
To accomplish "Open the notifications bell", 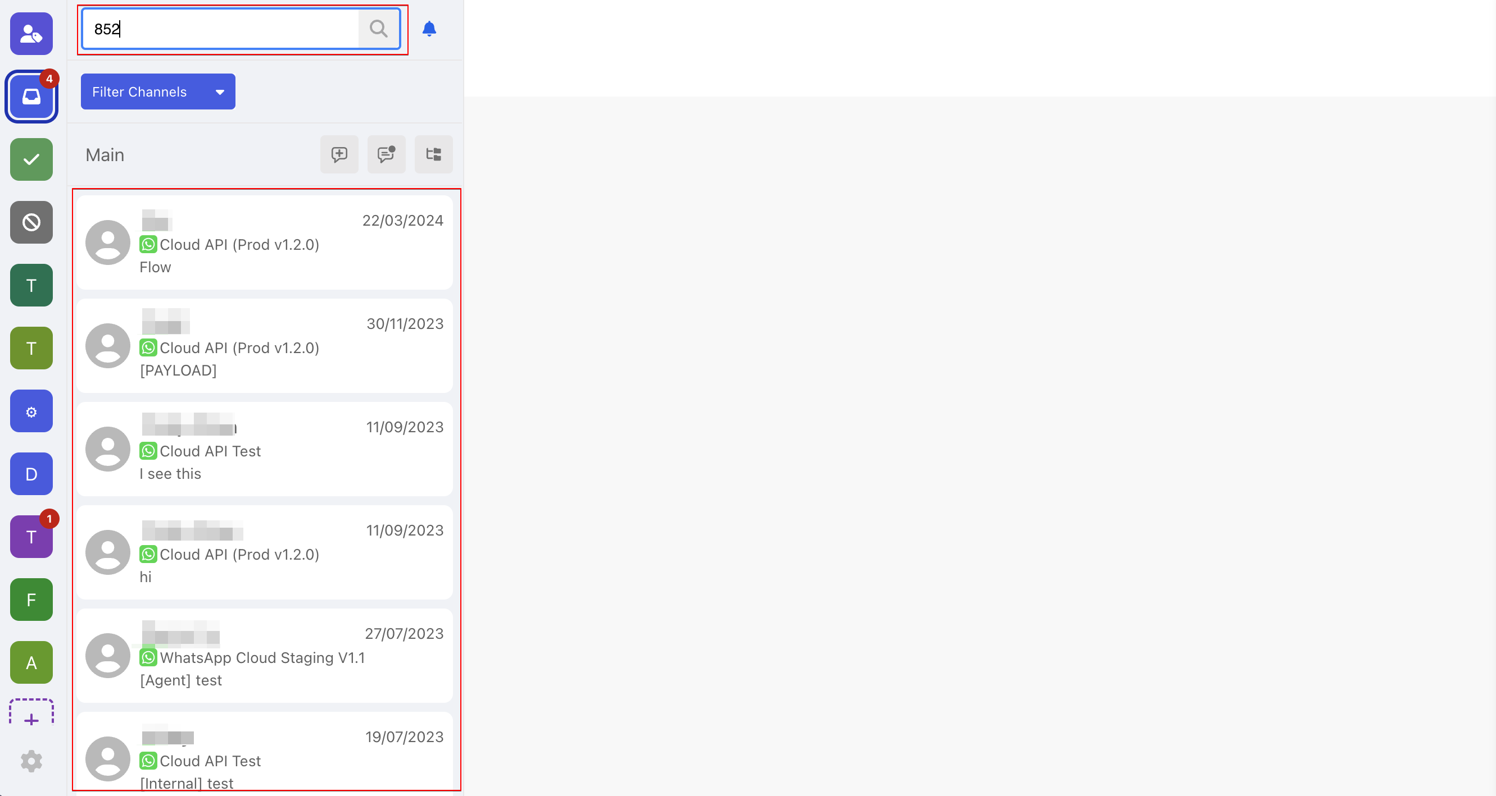I will pyautogui.click(x=429, y=29).
